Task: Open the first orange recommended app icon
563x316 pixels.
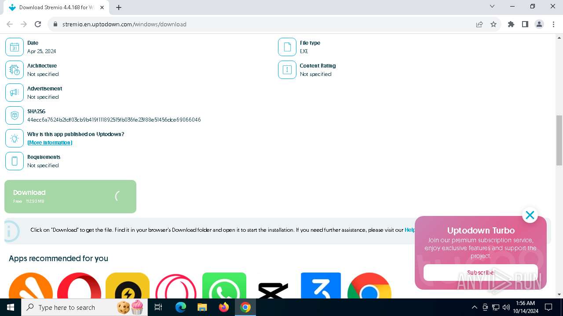Action: (x=31, y=286)
